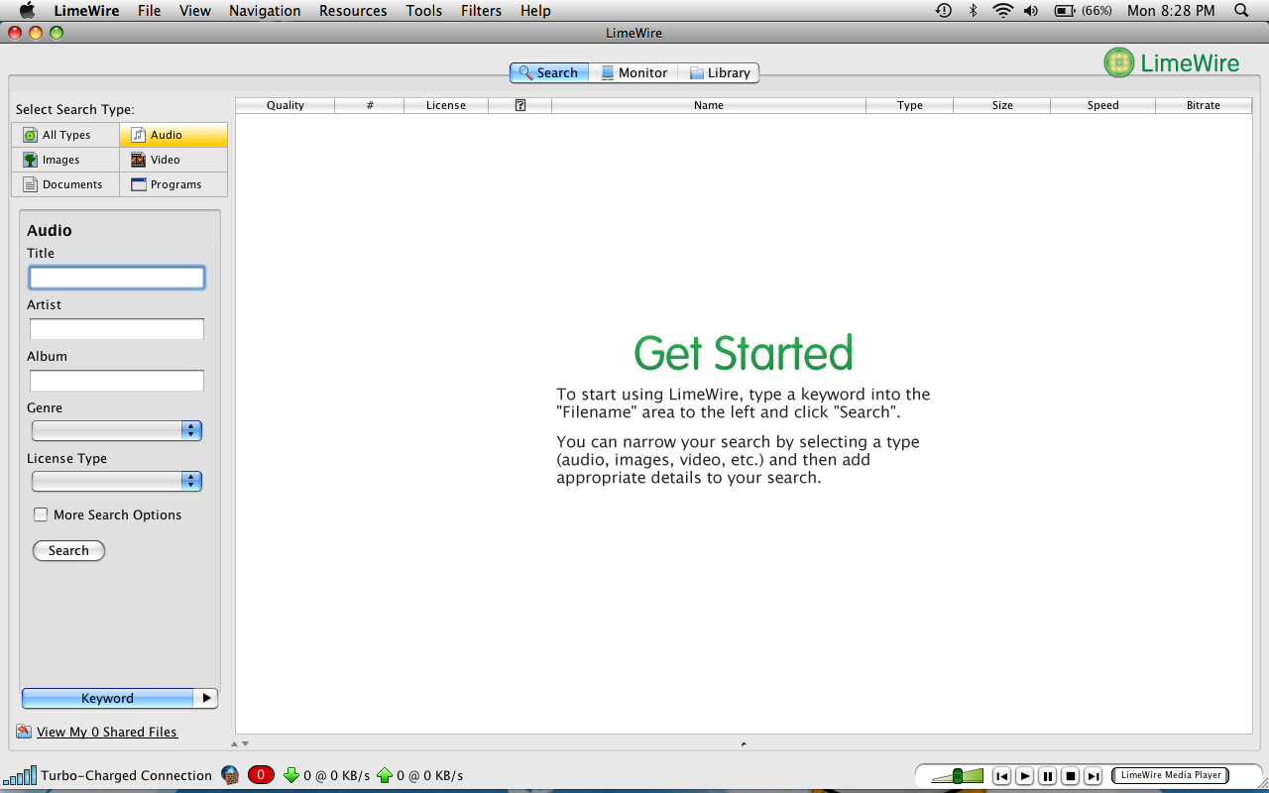Screen dimensions: 1269x793
Task: Sort results by Speed column
Action: coord(1103,105)
